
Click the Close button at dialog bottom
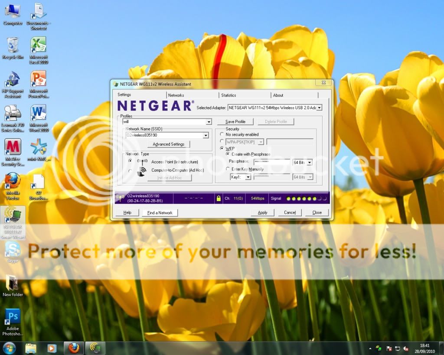point(317,212)
